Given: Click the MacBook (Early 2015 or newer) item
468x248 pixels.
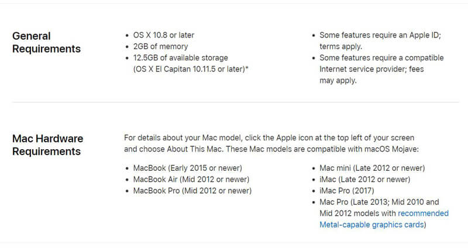Looking at the screenshot, I should (187, 168).
